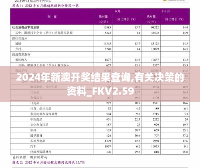Select the '按消费形态分' section label

tap(21, 55)
